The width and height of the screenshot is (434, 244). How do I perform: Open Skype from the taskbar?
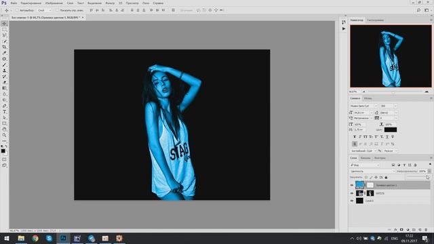coord(49,238)
